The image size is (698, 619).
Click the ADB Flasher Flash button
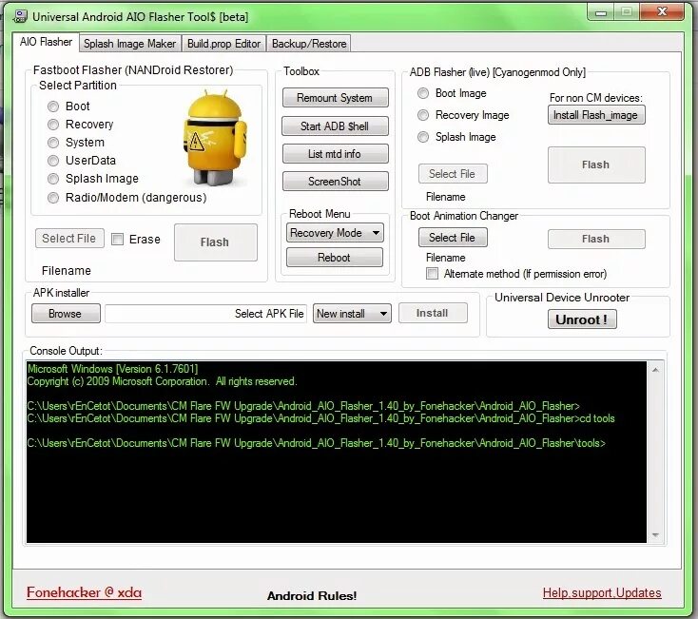[x=596, y=165]
